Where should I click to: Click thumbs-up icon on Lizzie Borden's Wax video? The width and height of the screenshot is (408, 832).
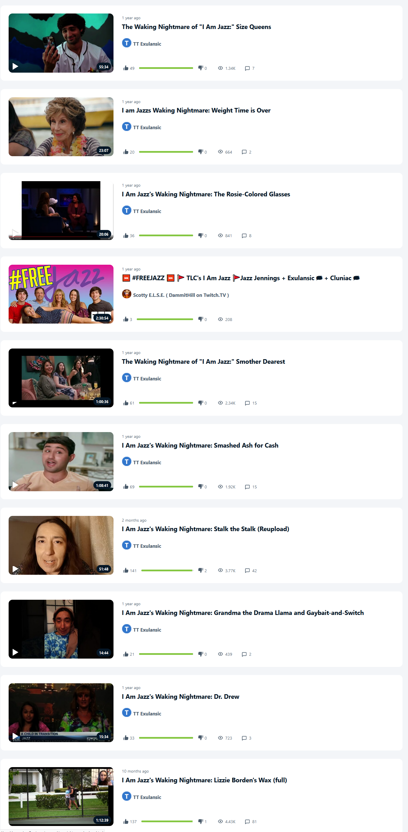pos(126,821)
